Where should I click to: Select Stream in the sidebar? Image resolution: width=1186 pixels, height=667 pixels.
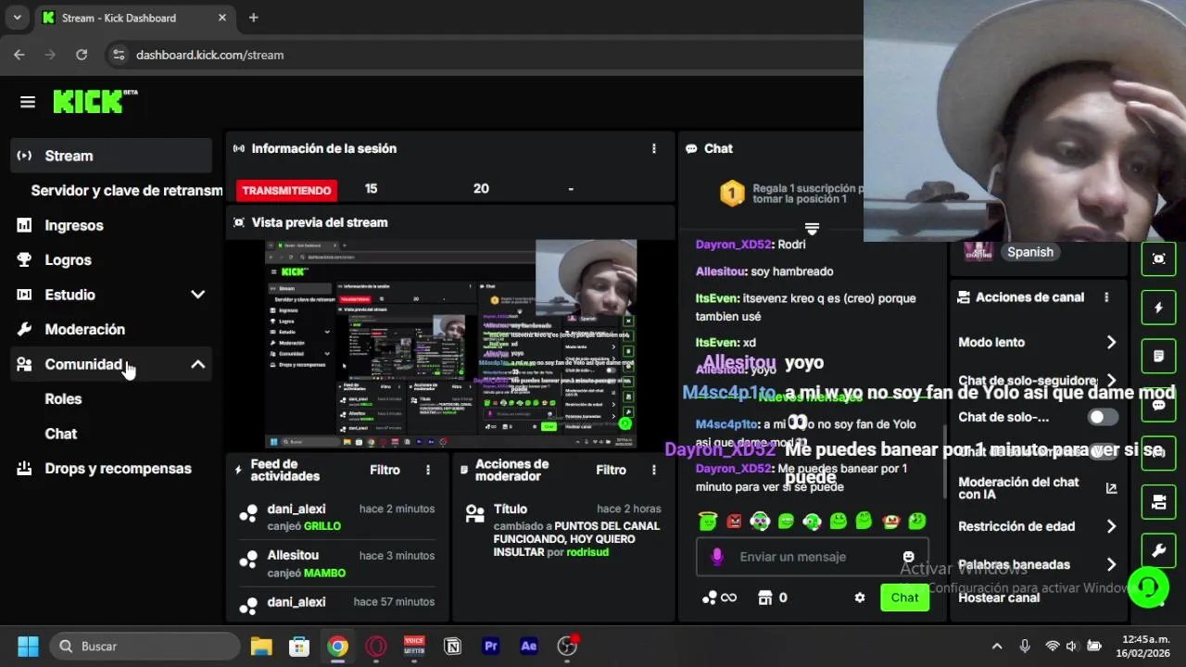coord(111,156)
